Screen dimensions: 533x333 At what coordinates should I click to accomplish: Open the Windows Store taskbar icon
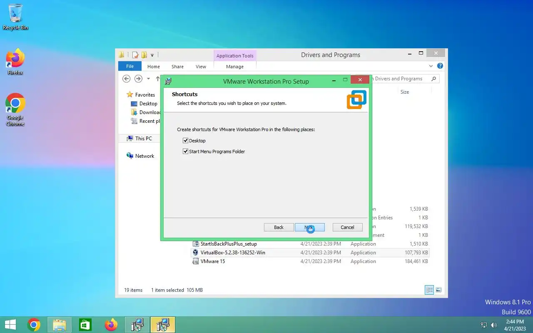(85, 325)
